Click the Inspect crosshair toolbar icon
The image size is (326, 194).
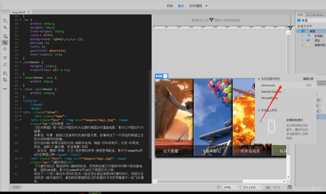point(5,49)
